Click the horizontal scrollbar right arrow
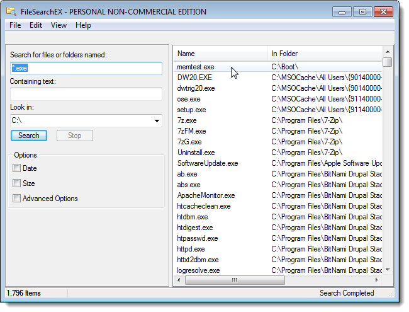Viewport: 409px width, 312px height. pyautogui.click(x=376, y=280)
